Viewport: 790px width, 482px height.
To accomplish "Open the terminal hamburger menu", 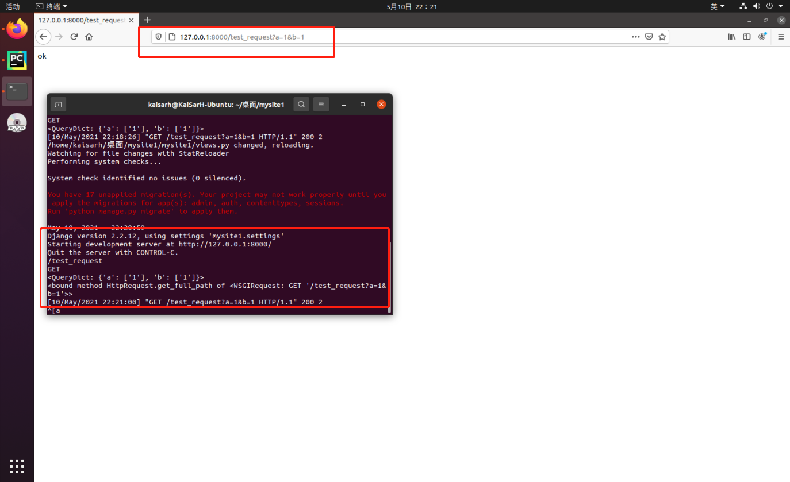I will pyautogui.click(x=321, y=105).
